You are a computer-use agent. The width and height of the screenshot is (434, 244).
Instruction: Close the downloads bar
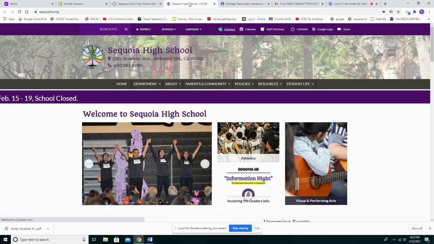(430, 228)
